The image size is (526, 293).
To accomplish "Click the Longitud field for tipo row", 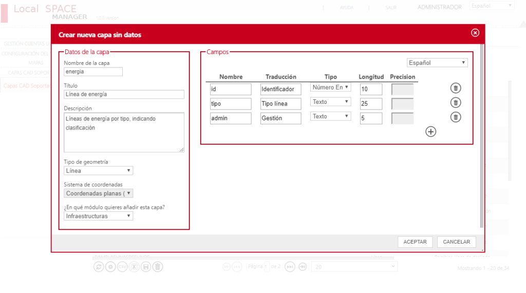I will [371, 104].
